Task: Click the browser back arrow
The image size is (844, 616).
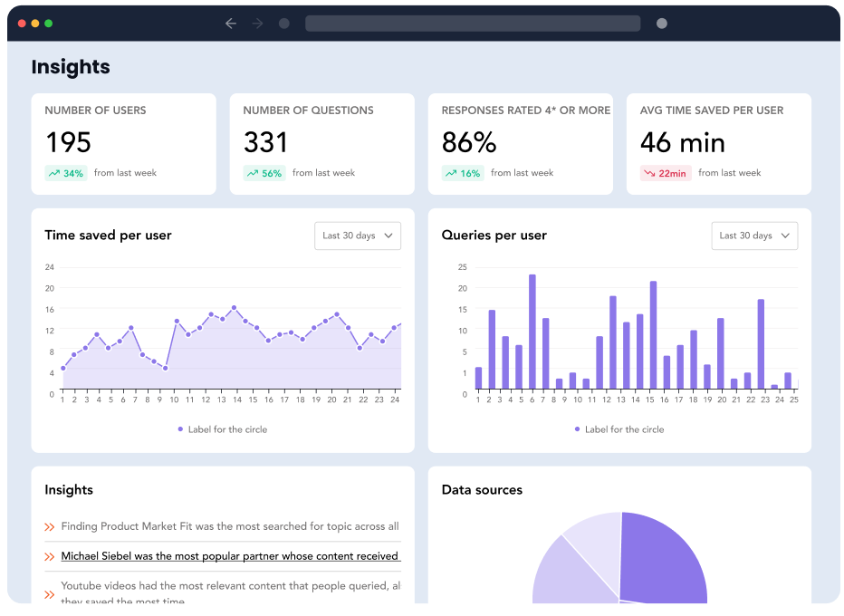Action: (231, 24)
